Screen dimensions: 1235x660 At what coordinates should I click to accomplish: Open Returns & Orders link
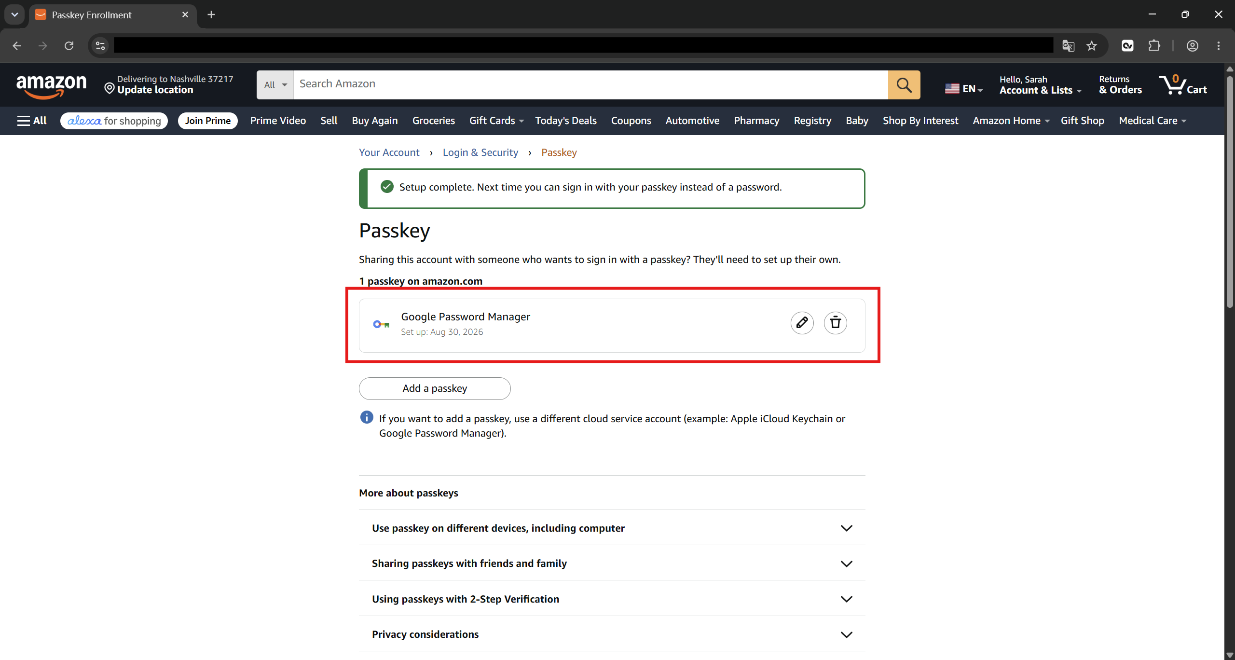coord(1120,85)
